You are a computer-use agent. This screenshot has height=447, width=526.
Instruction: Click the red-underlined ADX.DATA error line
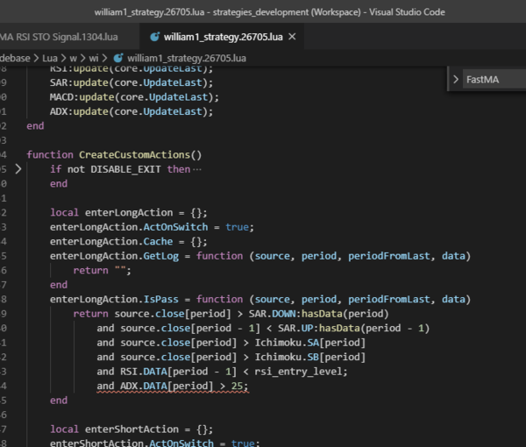click(173, 386)
